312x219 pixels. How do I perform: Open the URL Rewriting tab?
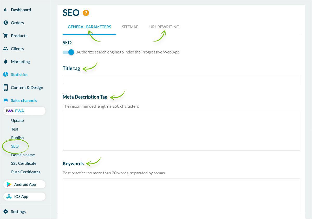pos(164,27)
